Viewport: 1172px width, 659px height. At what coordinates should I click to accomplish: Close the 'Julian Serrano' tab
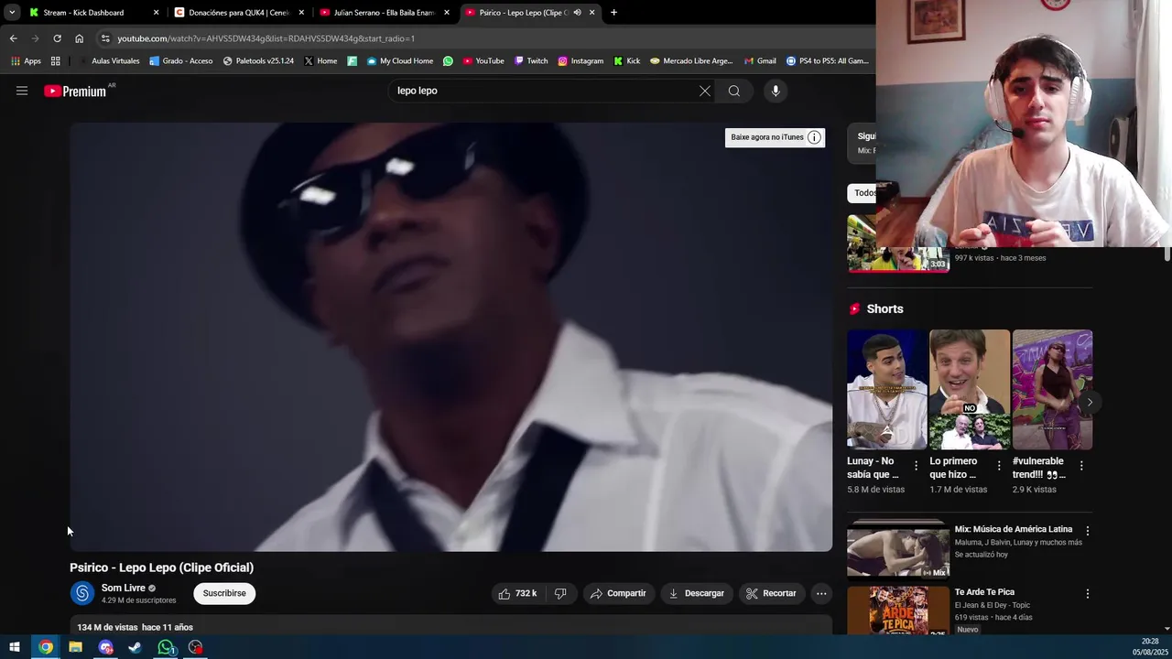point(447,13)
